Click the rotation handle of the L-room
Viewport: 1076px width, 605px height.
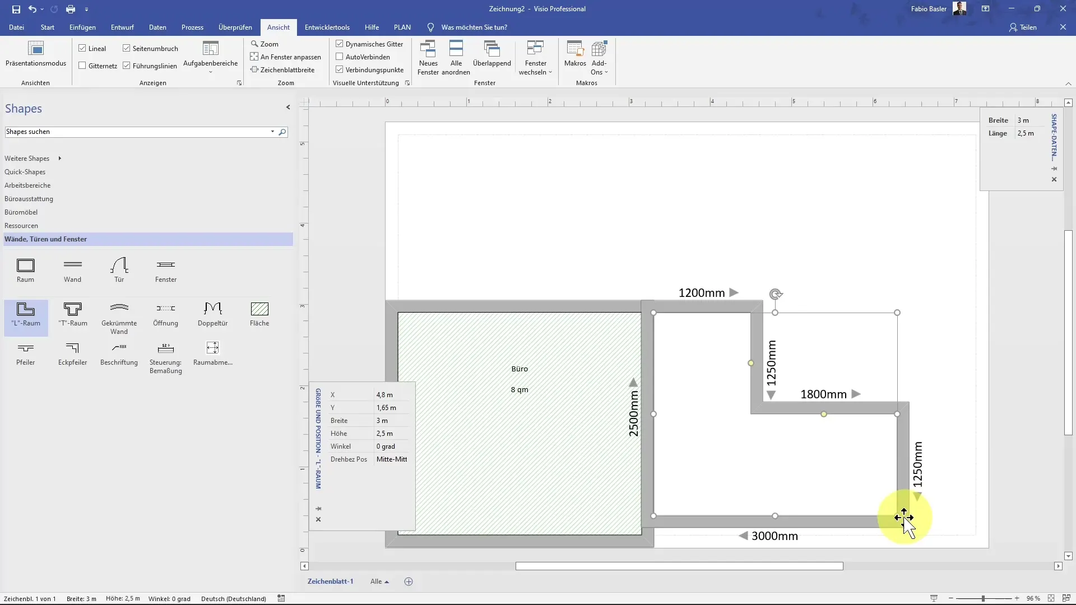[x=776, y=294]
